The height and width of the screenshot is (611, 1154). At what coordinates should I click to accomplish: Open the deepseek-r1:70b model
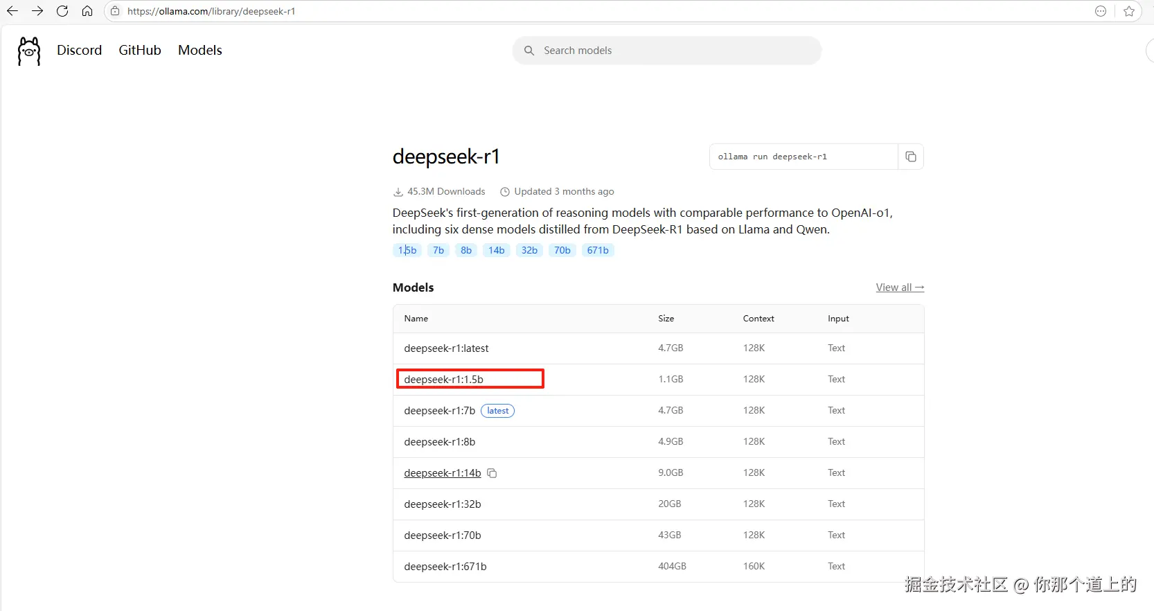click(x=442, y=535)
